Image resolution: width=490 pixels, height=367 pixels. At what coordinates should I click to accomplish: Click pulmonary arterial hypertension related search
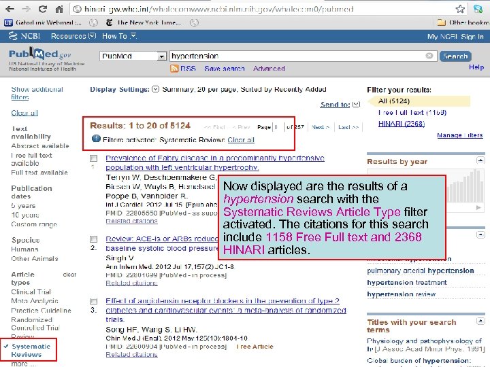click(x=421, y=270)
